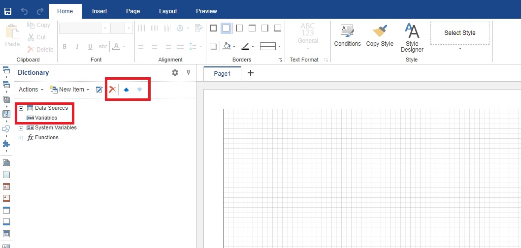
Task: Align text left in Alignment group
Action: pos(142,46)
